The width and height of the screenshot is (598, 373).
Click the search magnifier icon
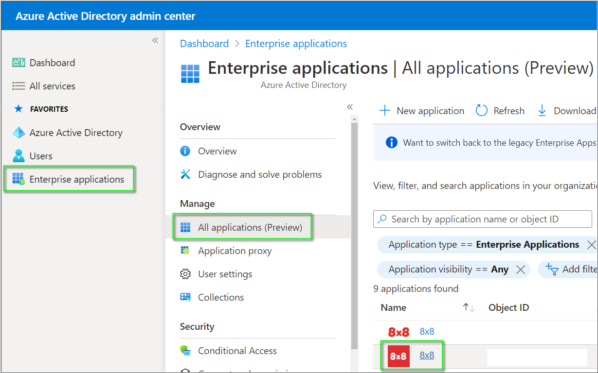tap(383, 219)
